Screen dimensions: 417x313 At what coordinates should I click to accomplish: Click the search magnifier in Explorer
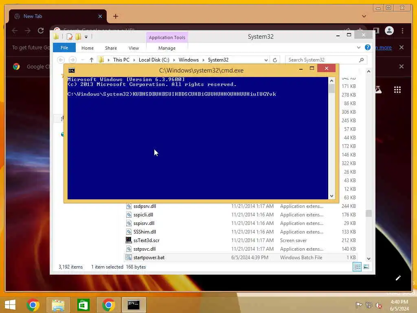[x=361, y=60]
